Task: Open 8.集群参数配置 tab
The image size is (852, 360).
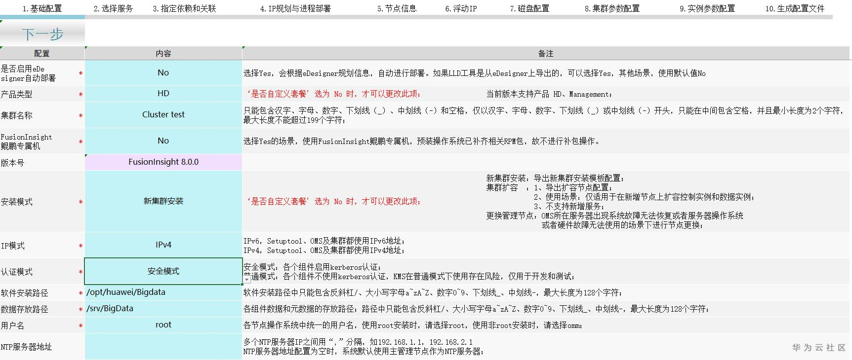Action: pos(612,8)
